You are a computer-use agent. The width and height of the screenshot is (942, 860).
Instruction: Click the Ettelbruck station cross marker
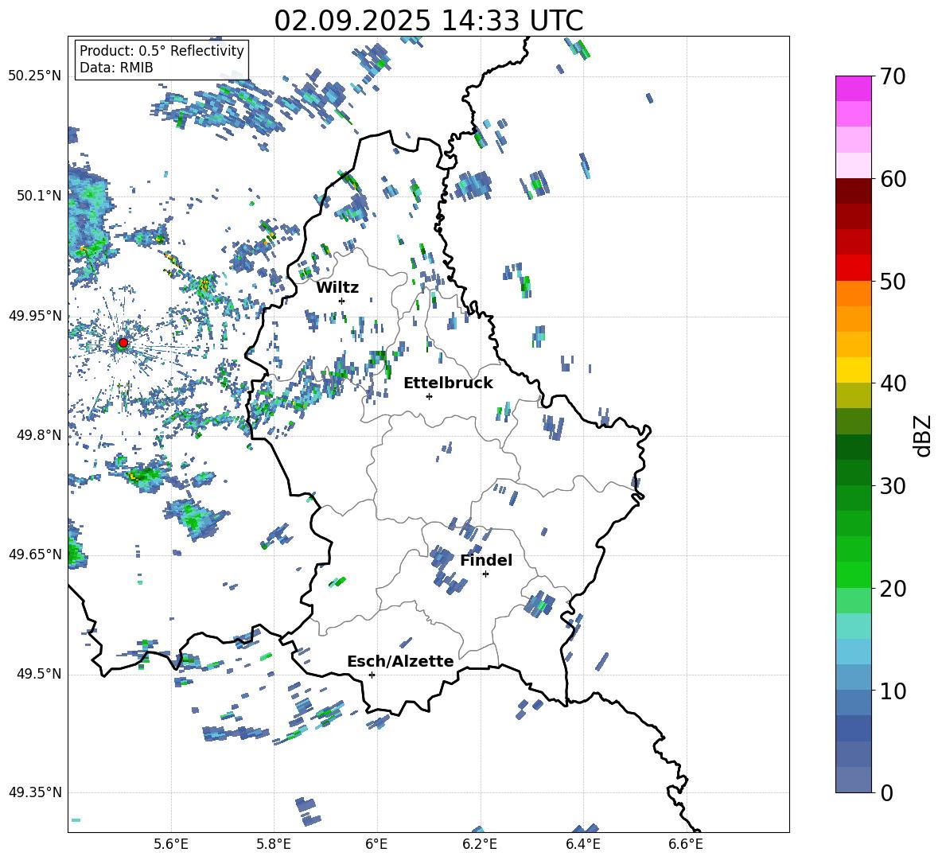(x=429, y=396)
